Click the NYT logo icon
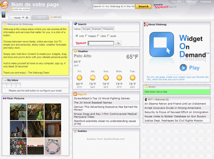 coord(146,99)
